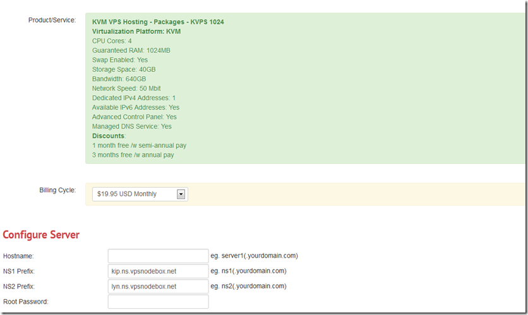Viewport: 528px width, 315px height.
Task: Click the "Configure Server" heading
Action: click(41, 234)
